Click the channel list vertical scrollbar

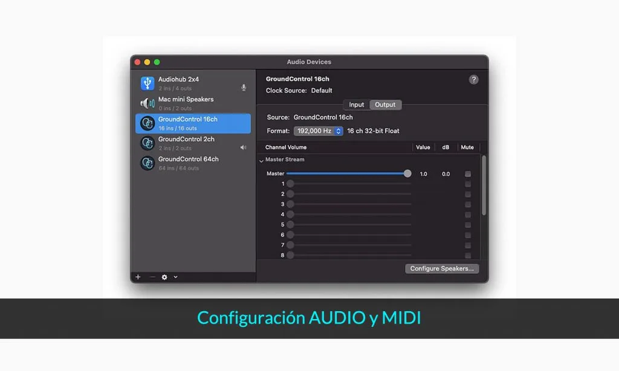(x=484, y=185)
